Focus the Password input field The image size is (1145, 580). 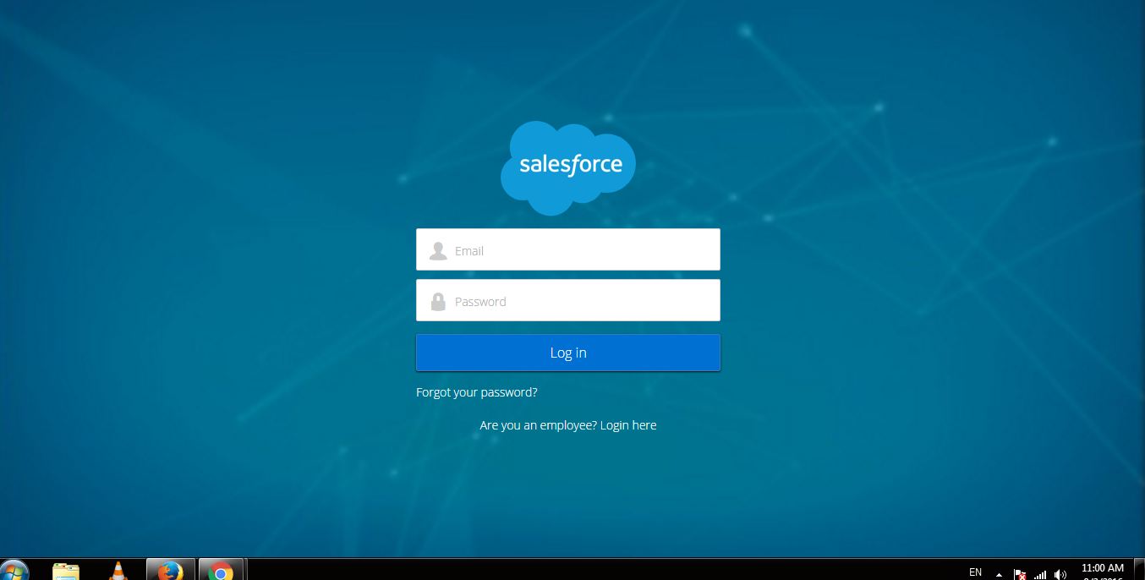pos(568,300)
